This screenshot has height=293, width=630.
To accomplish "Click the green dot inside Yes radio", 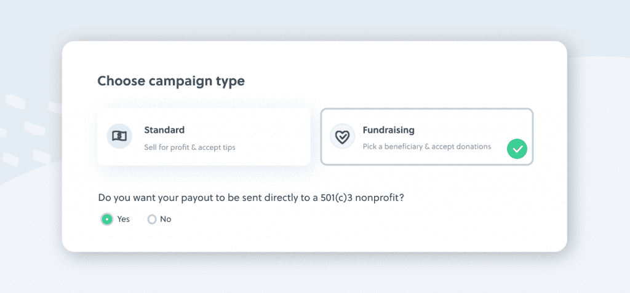I will [106, 219].
